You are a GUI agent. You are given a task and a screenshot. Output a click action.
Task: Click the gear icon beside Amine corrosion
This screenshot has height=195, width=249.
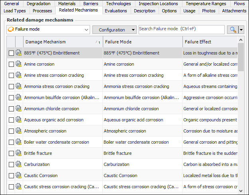tap(19, 64)
